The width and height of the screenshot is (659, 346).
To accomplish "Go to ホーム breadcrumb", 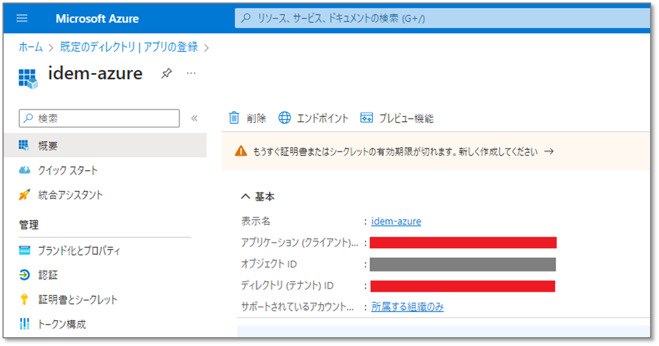I will coord(31,47).
